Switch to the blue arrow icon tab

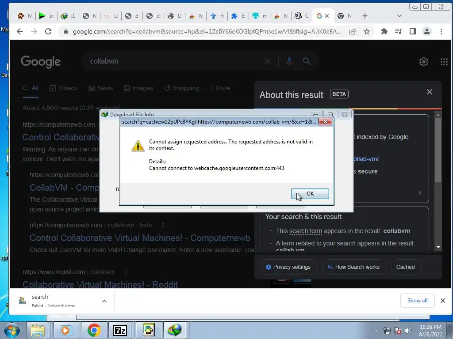(217, 16)
